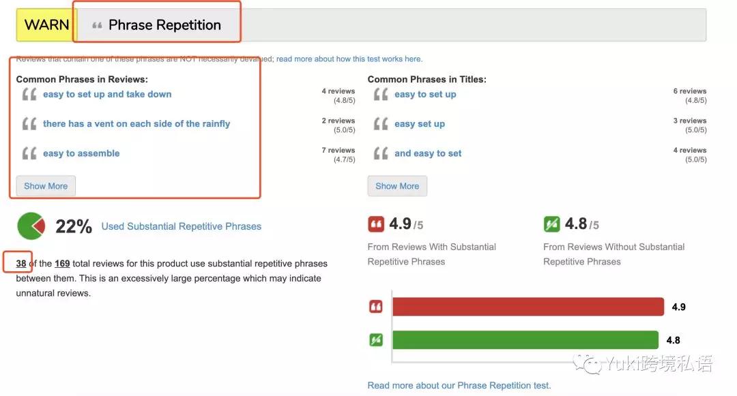Viewport: 737px width, 396px height.
Task: Click 'read more about how this test works here'
Action: pos(349,59)
